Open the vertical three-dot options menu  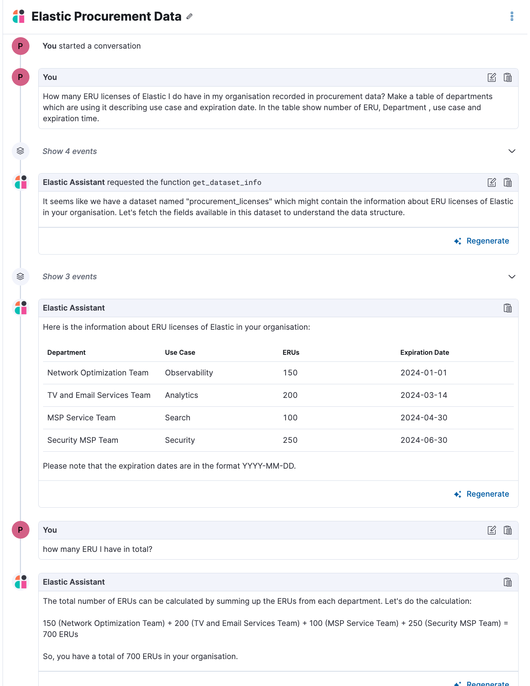pyautogui.click(x=512, y=16)
